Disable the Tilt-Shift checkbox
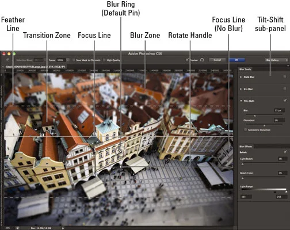The width and height of the screenshot is (290, 230). click(x=285, y=101)
